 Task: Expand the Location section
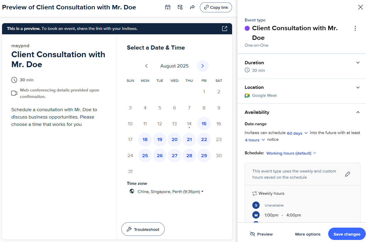[x=358, y=87]
